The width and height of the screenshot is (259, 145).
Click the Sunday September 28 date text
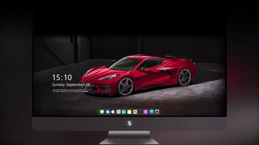[71, 85]
